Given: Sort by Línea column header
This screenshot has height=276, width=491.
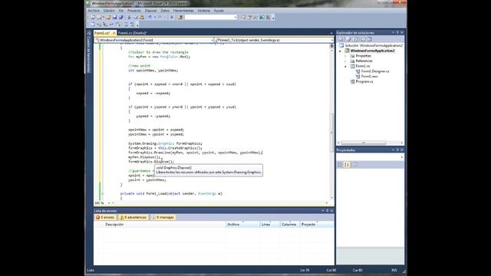Looking at the screenshot, I should point(270,225).
